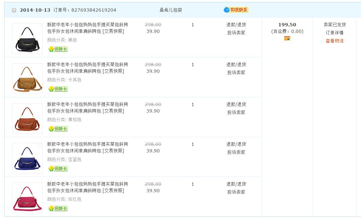Open 订单详情 order details
361x218 pixels.
click(x=335, y=33)
